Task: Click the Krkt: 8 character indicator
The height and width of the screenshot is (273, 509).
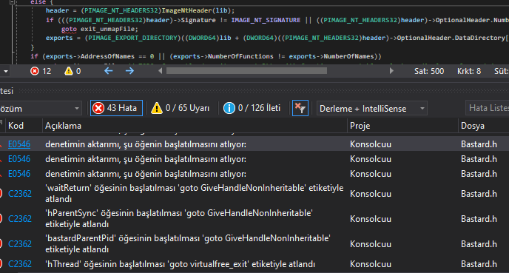Action: click(469, 71)
